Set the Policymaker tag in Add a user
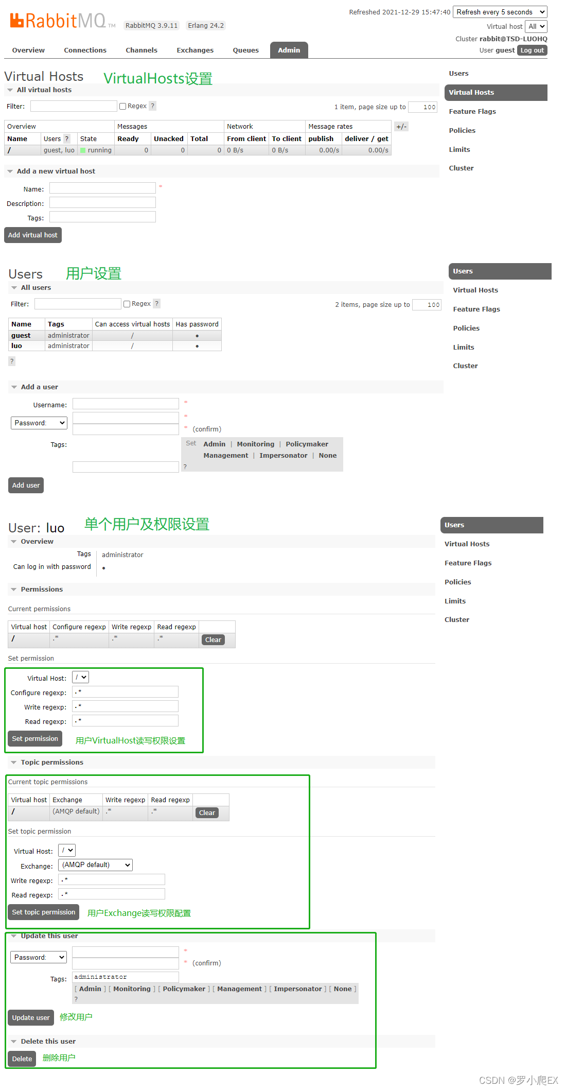 coord(307,444)
